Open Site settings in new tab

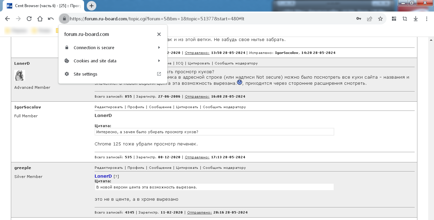pos(113,74)
